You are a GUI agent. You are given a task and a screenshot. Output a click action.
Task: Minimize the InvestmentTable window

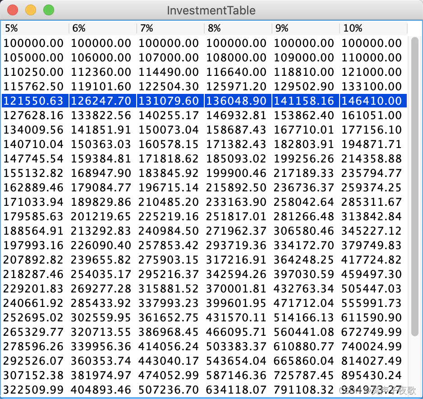point(31,10)
